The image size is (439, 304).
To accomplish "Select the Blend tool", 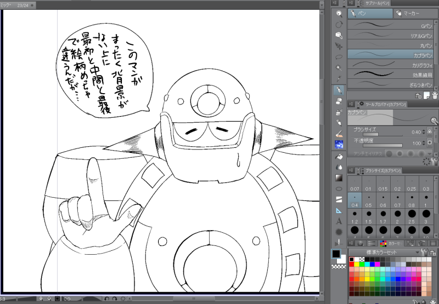I will point(339,134).
